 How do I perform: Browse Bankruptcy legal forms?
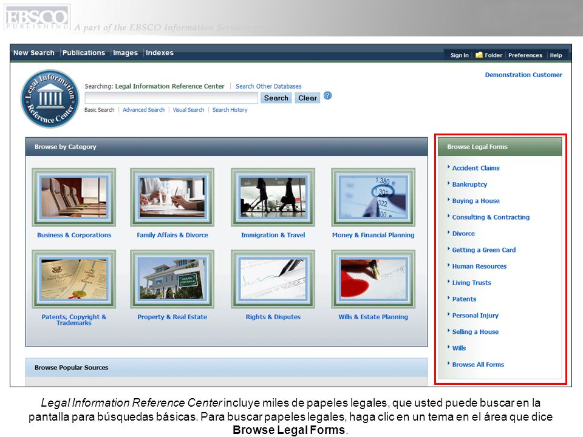(x=469, y=185)
